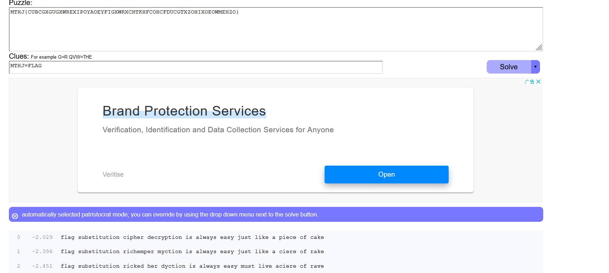Click score -2.029 of first solution
The width and height of the screenshot is (609, 273).
(42, 237)
